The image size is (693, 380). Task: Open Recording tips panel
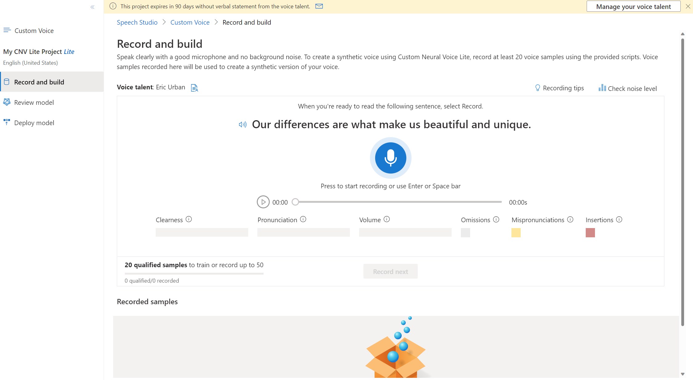click(560, 88)
